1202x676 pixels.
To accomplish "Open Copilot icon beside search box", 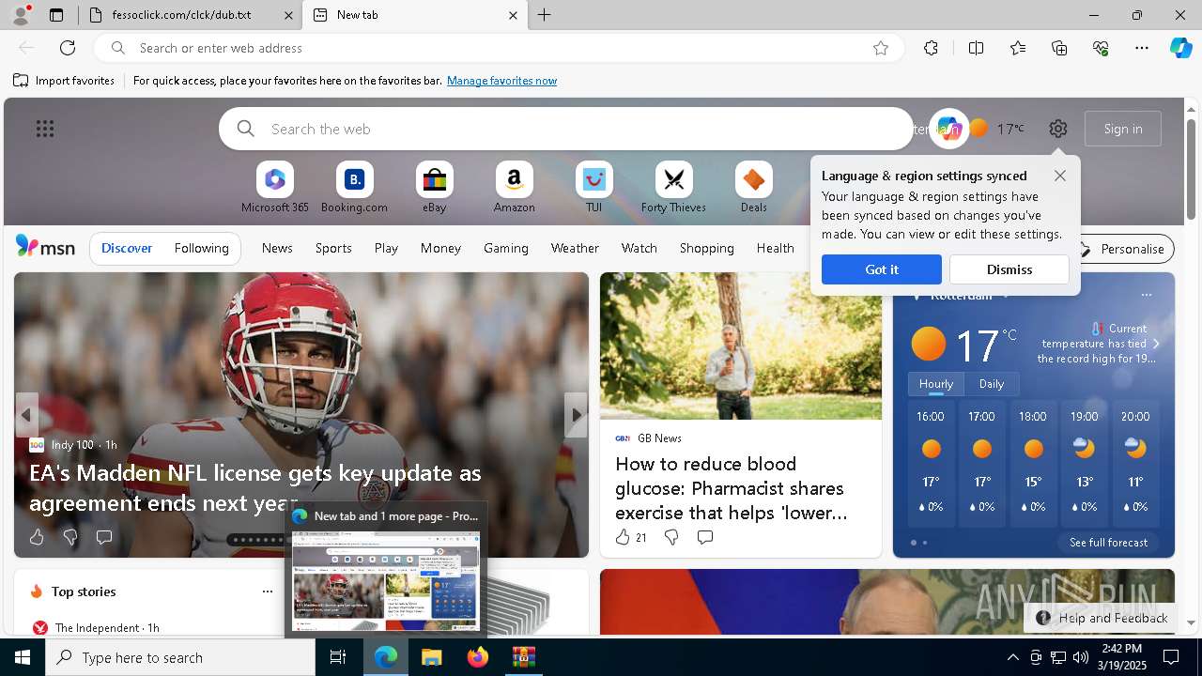I will click(948, 129).
